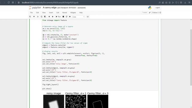Paste cells below icon

[x=45, y=17]
